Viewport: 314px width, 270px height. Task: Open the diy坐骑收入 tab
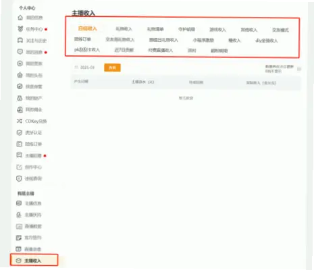[267, 40]
